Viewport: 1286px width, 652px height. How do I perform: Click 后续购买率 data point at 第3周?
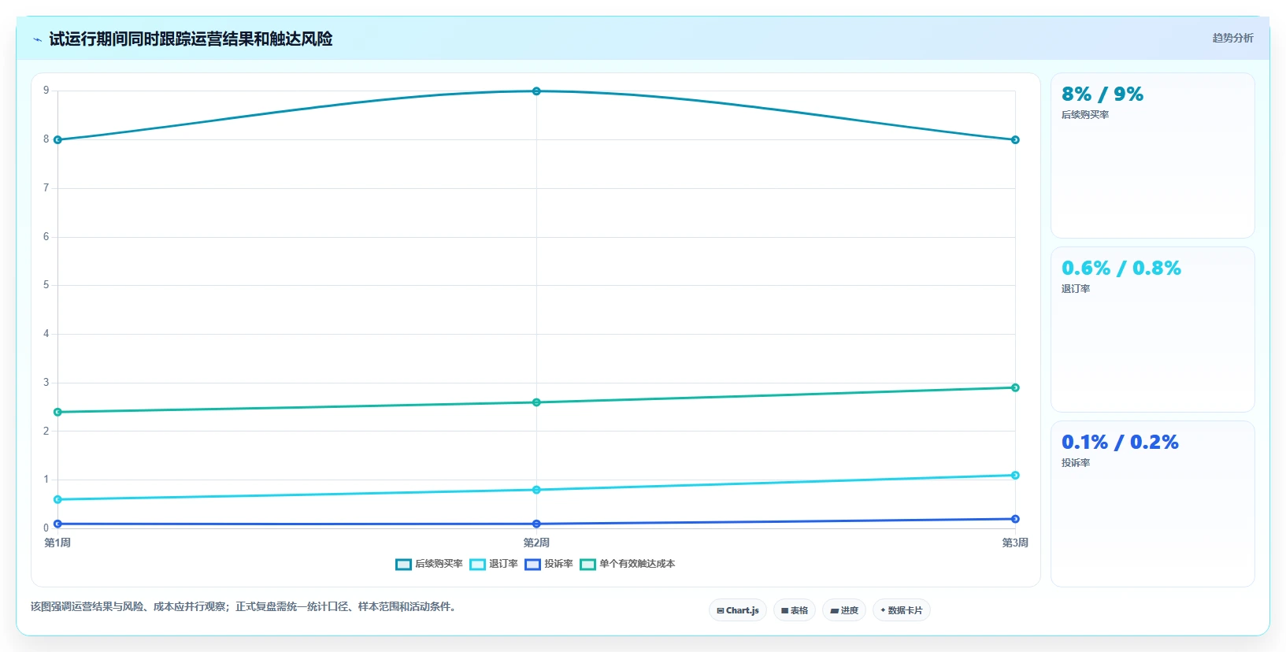(x=1015, y=140)
